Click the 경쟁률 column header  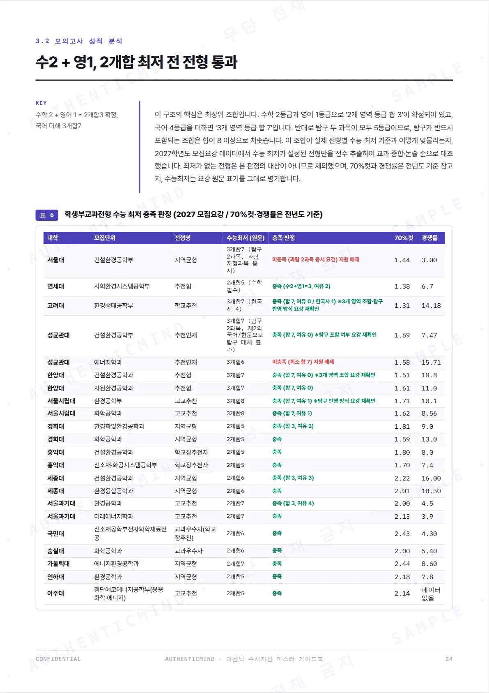[x=429, y=238]
